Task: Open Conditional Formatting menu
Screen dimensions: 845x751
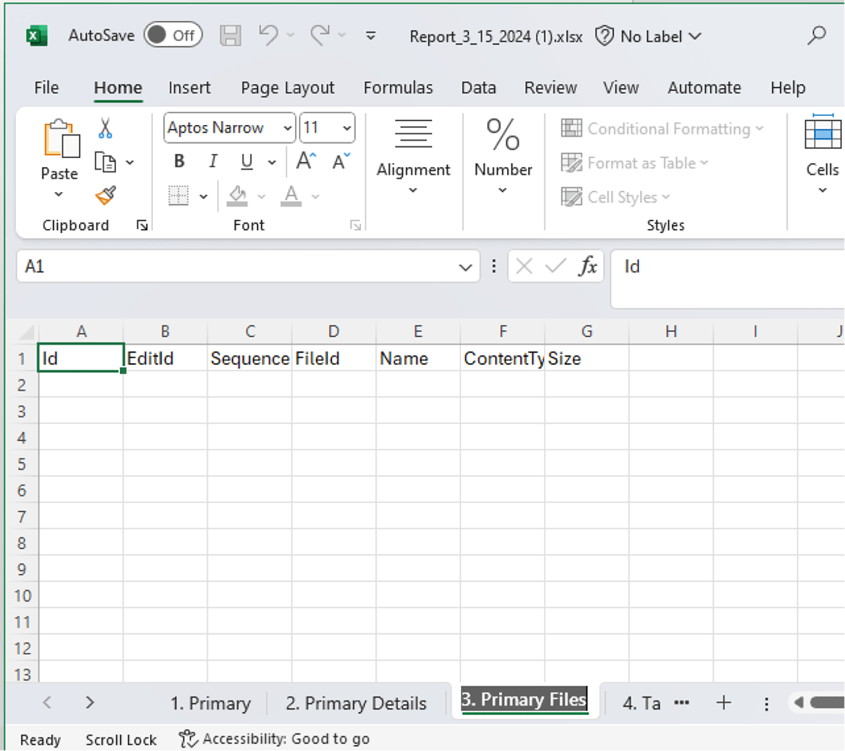Action: (663, 129)
